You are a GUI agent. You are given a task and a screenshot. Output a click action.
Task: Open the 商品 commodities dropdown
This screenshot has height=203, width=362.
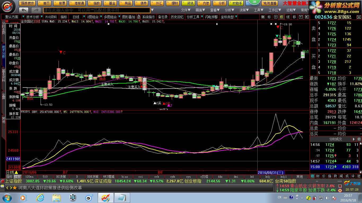[x=126, y=3]
